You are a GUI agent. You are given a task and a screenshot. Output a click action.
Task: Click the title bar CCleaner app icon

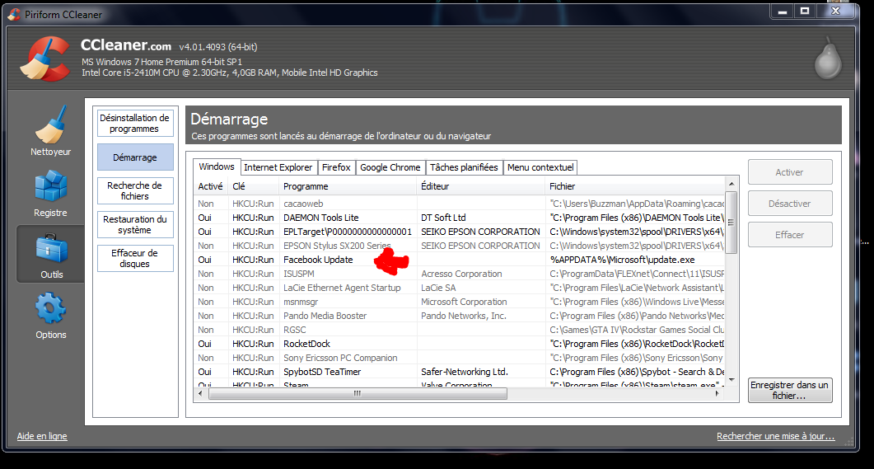tap(14, 15)
